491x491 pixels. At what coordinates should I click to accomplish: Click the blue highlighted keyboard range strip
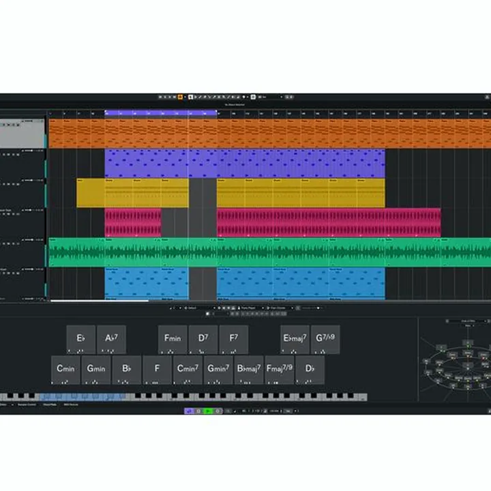82,397
